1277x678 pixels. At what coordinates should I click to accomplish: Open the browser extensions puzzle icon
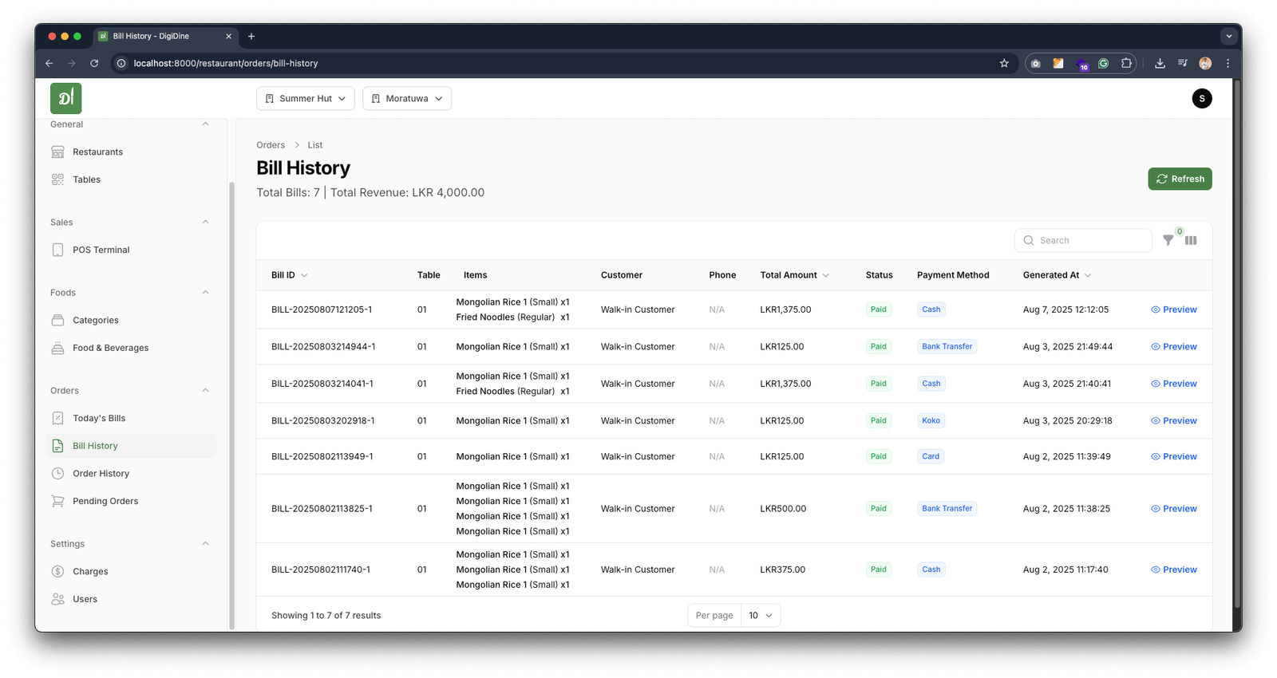1126,63
